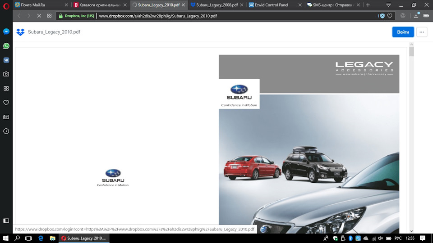Click the scroll-up arrow on the page scrollbar
Image resolution: width=433 pixels, height=243 pixels.
[411, 45]
